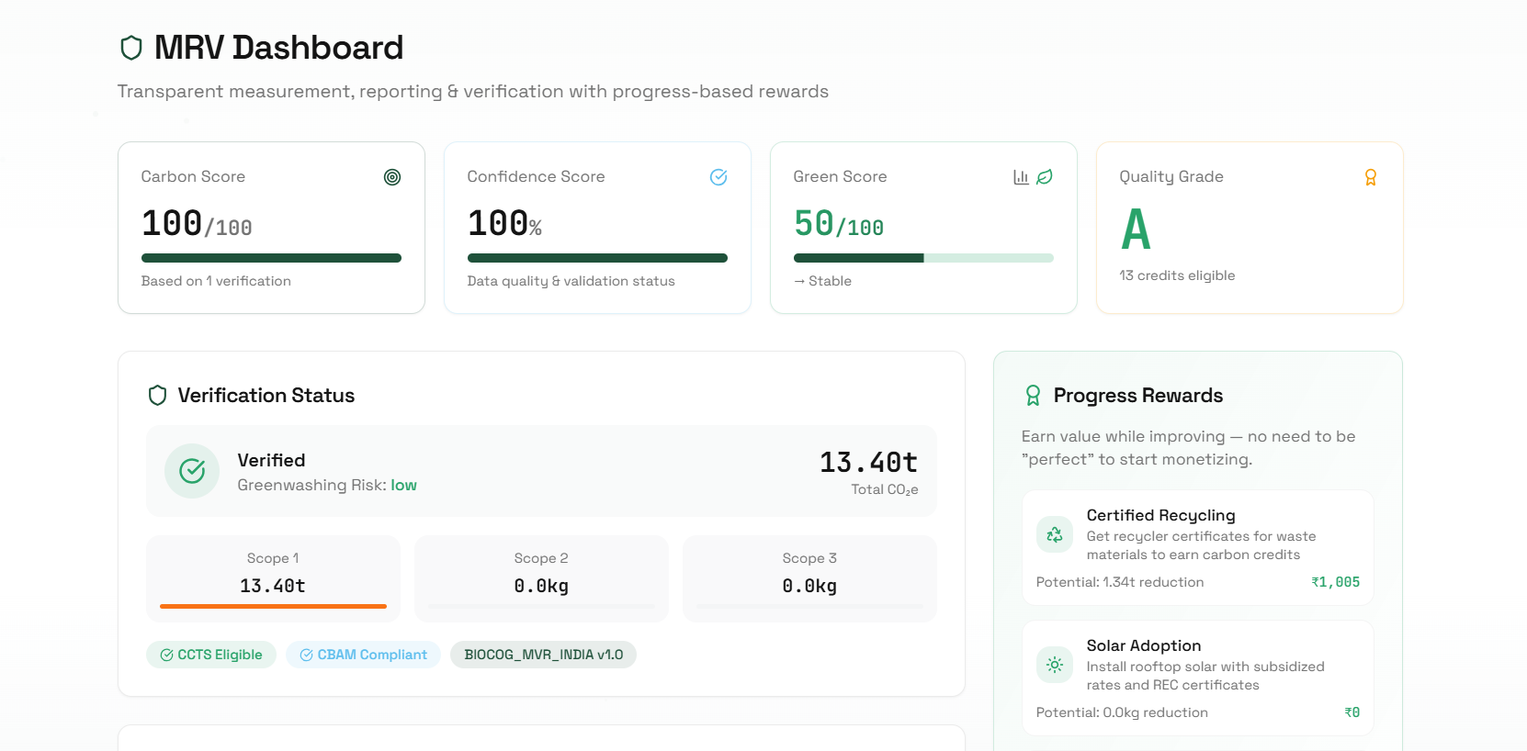
Task: Click the 'Verified' status heading
Action: tap(271, 460)
